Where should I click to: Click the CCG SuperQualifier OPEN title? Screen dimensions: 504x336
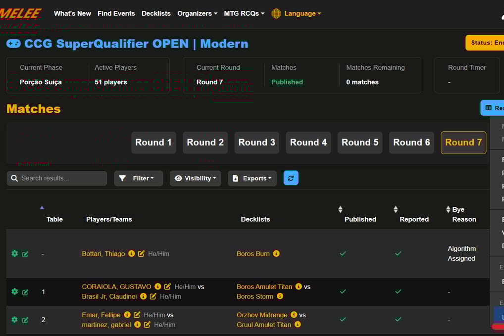pyautogui.click(x=136, y=44)
